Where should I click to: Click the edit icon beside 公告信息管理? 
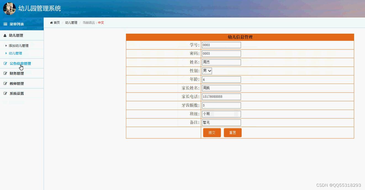tap(5, 64)
